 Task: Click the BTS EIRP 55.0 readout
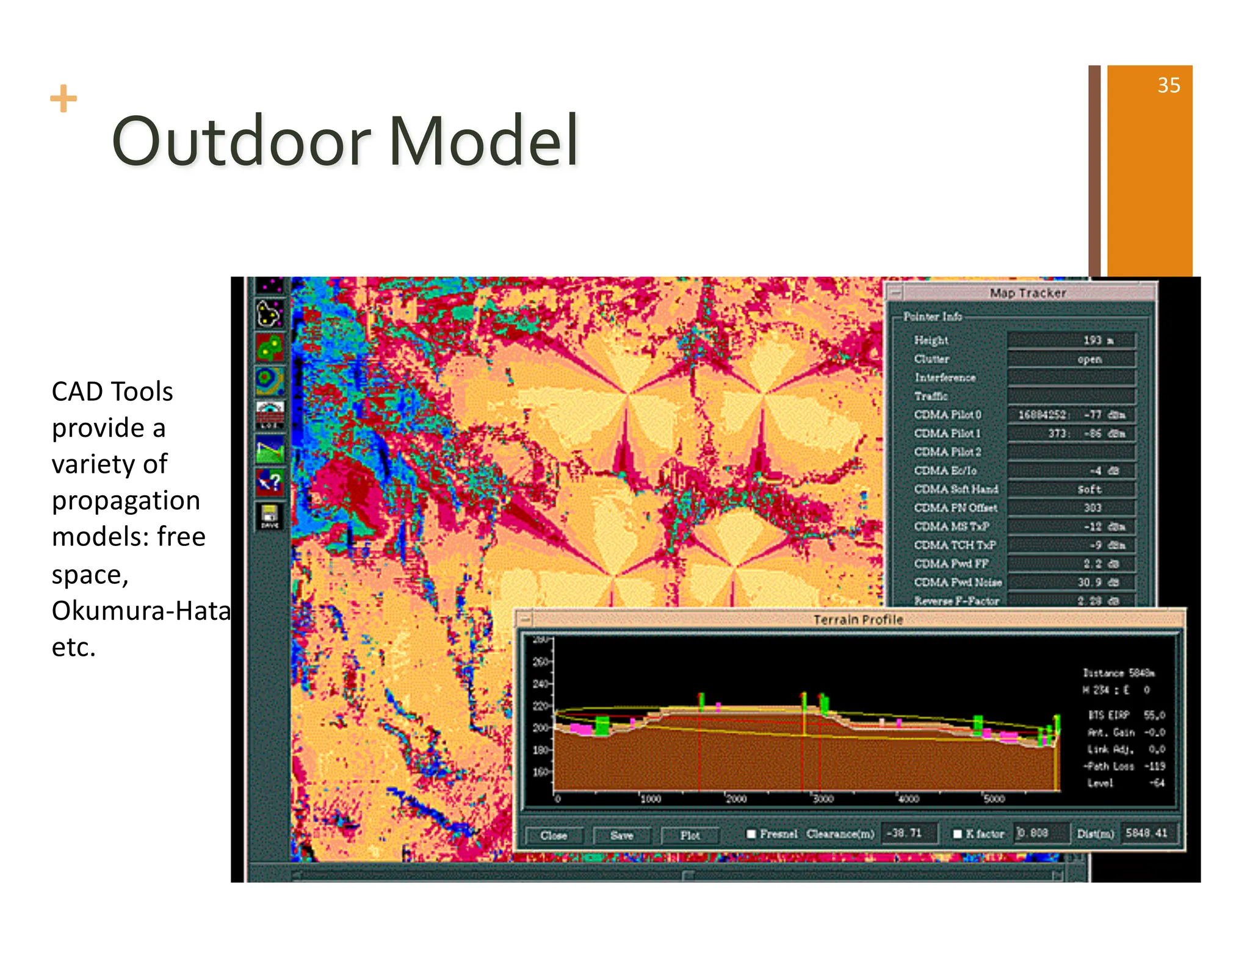[1126, 715]
